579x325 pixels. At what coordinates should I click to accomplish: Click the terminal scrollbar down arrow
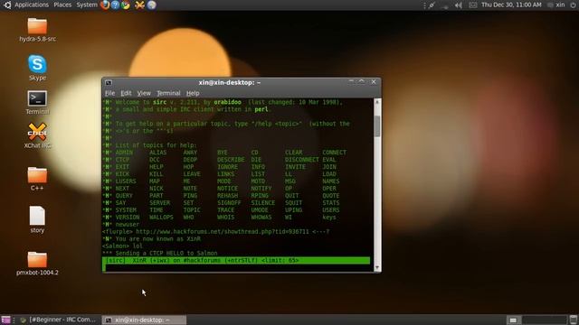pyautogui.click(x=377, y=268)
